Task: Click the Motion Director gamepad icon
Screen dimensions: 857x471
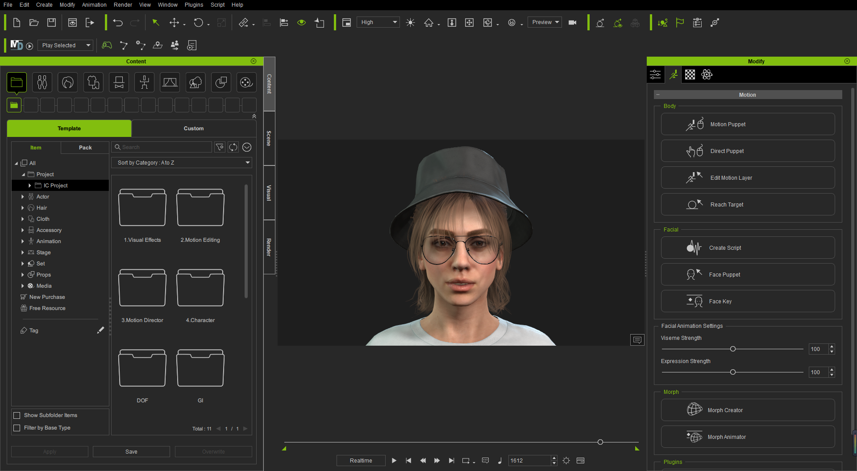Action: [107, 45]
